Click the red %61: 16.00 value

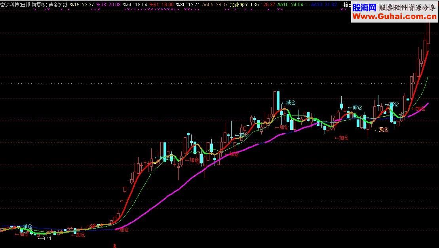(x=161, y=5)
